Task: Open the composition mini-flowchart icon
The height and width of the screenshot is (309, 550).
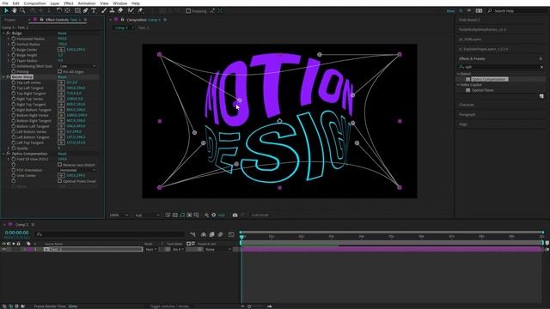Action: pos(192,234)
